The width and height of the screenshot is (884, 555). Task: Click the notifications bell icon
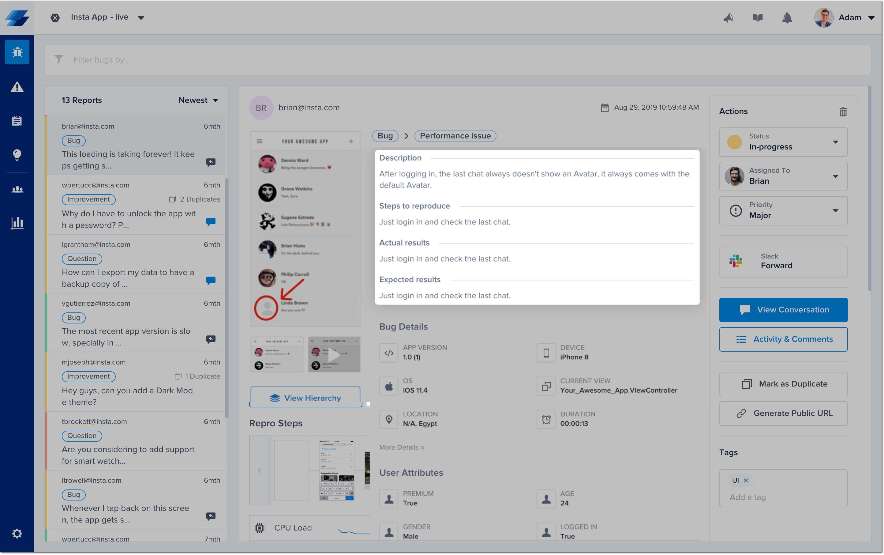787,18
